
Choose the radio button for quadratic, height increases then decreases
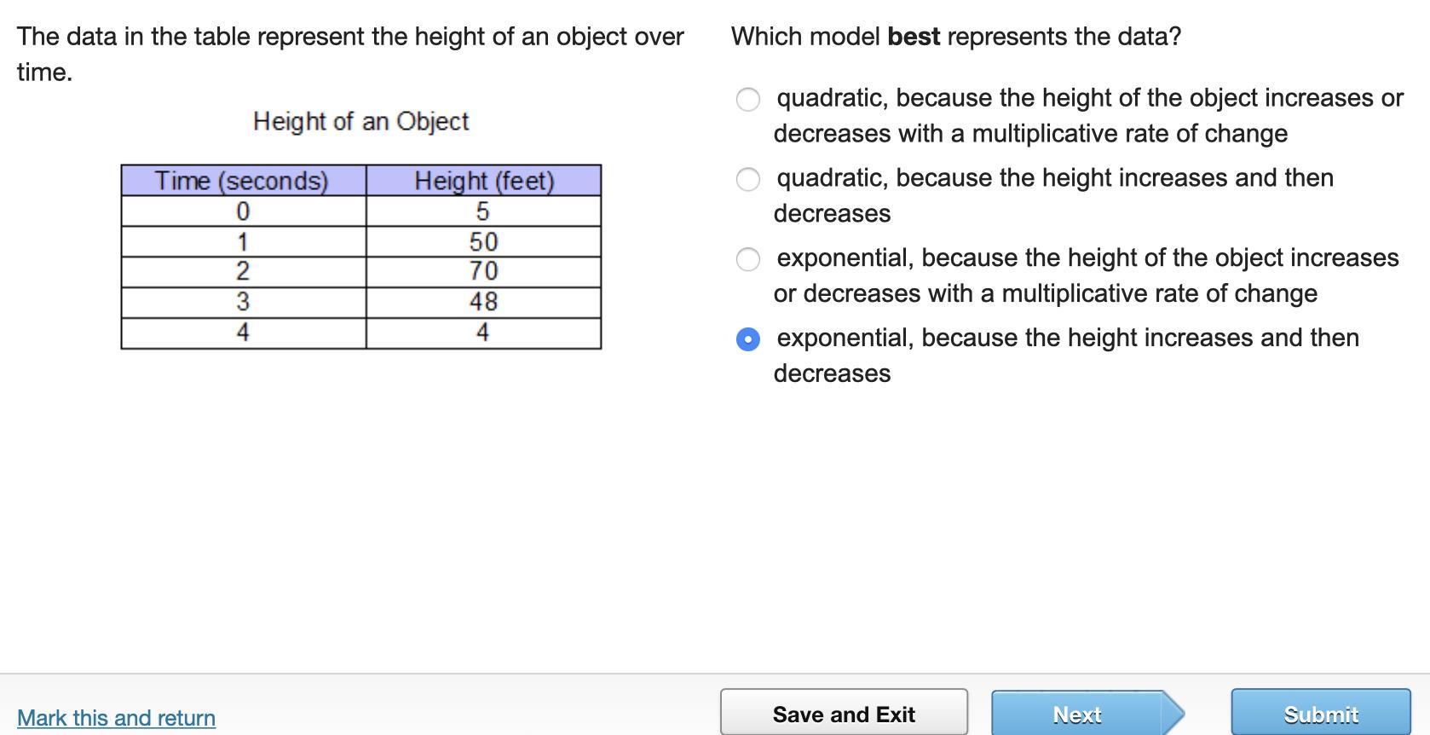coord(747,179)
